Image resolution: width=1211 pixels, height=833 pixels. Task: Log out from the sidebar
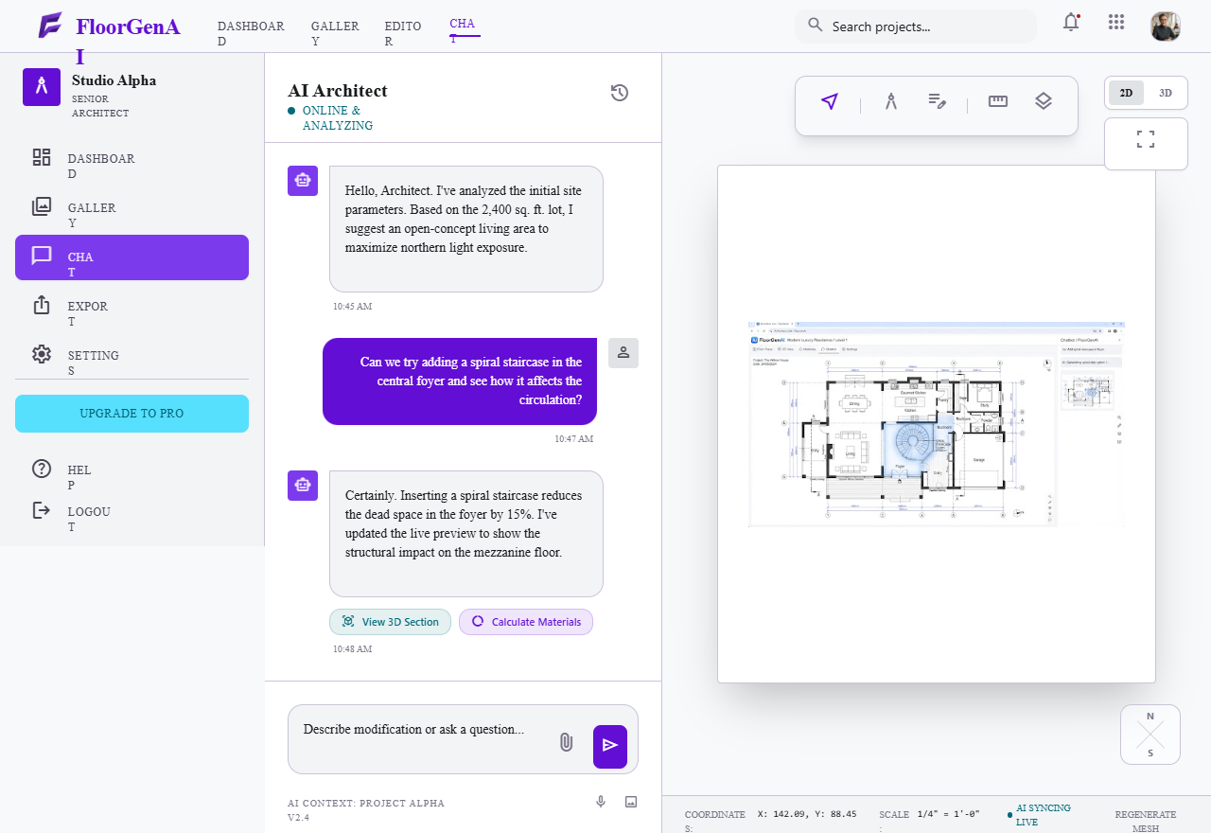132,514
